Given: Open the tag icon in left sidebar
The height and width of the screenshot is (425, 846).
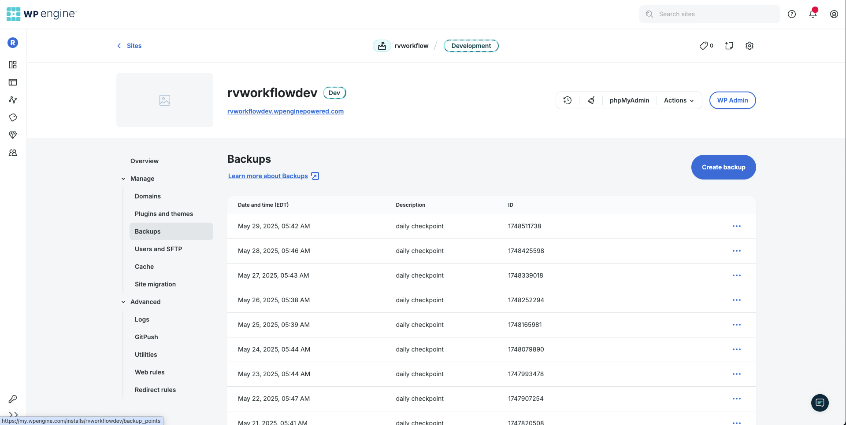Looking at the screenshot, I should (x=13, y=117).
